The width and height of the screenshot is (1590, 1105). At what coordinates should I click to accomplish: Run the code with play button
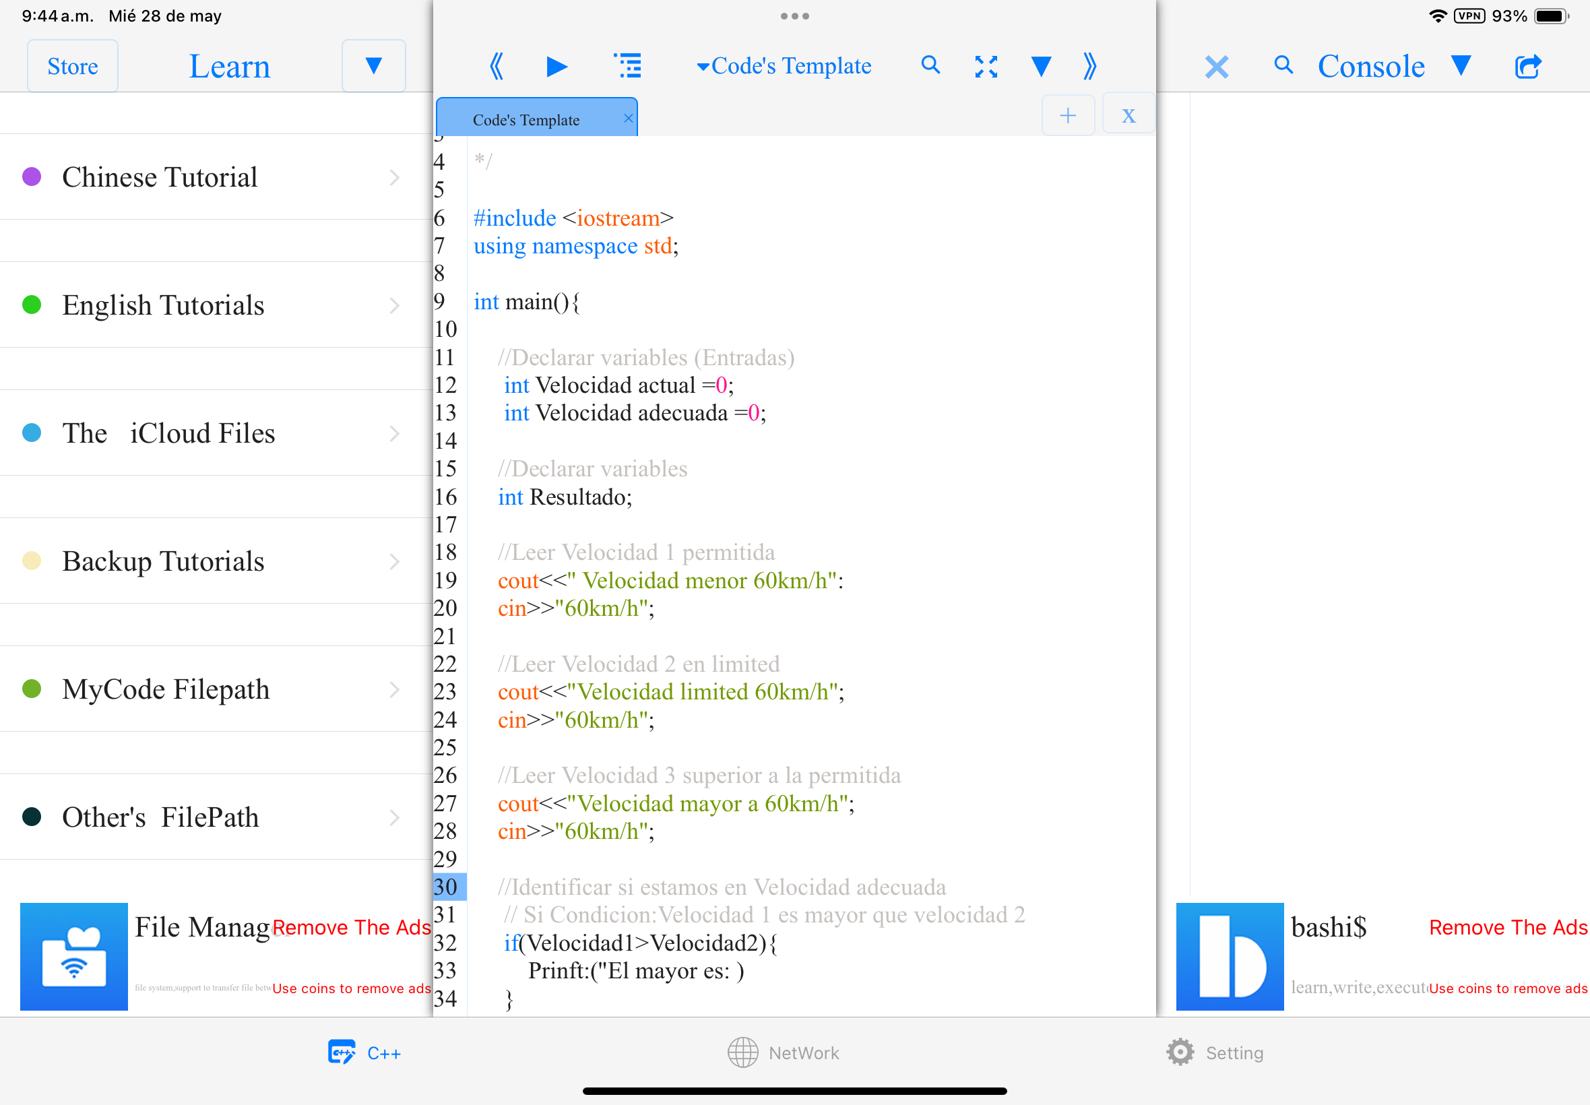pos(556,67)
